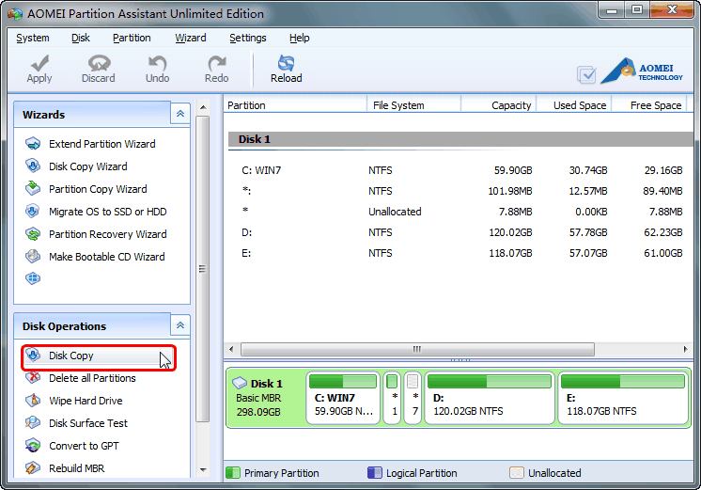The image size is (701, 490).
Task: Click the Delete all Partitions icon
Action: click(33, 378)
